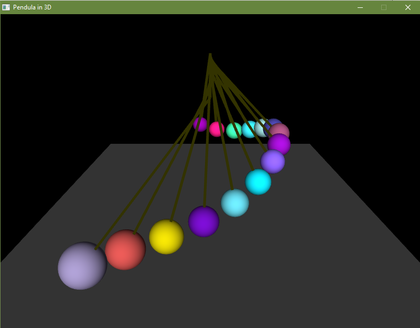Screen dimensions: 420x328
Task: Click the greyed-out maximize button
Action: tap(384, 7)
